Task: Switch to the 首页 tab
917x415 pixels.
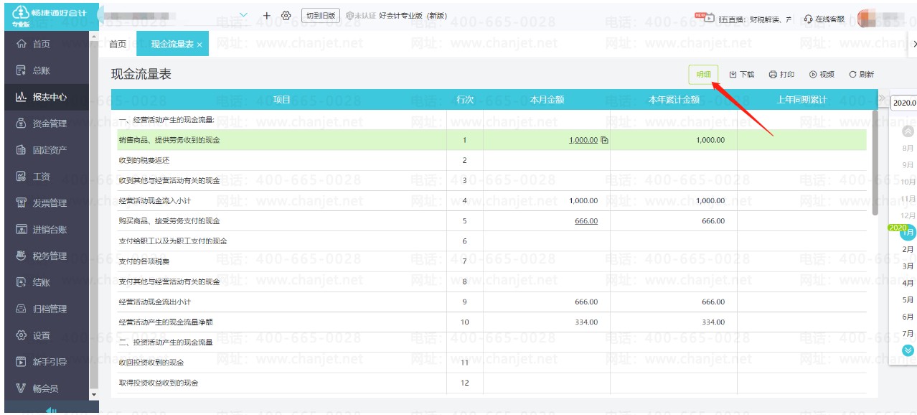Action: [x=118, y=45]
